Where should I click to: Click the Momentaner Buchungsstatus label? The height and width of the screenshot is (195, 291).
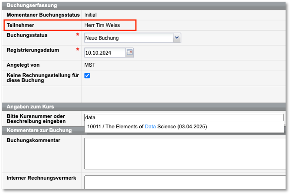pyautogui.click(x=43, y=15)
